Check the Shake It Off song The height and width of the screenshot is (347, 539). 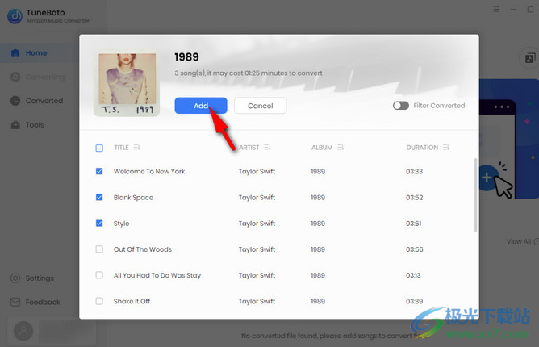tap(99, 301)
